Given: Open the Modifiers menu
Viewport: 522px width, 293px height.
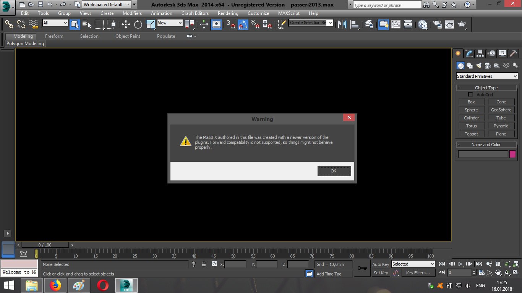Looking at the screenshot, I should (x=132, y=13).
